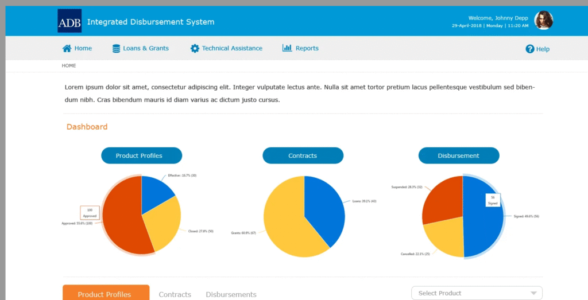Click the Contracts chart header button

pyautogui.click(x=303, y=155)
